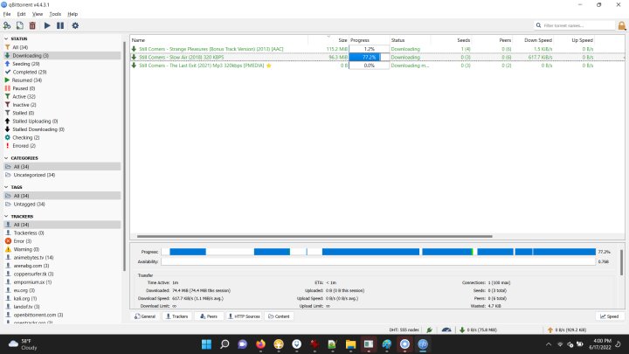Select Untagged (34) tag filter
This screenshot has height=354, width=629.
click(x=62, y=205)
